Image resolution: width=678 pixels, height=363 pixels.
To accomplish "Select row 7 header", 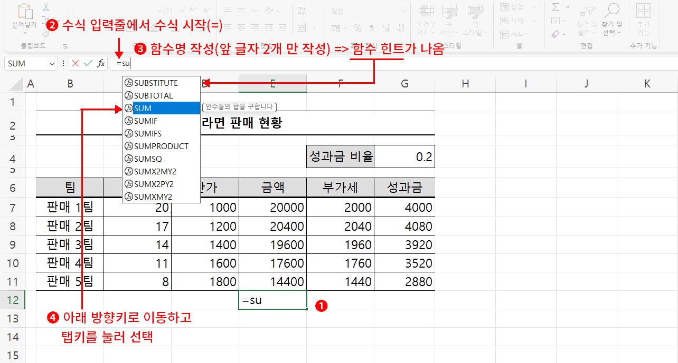I will coord(12,207).
